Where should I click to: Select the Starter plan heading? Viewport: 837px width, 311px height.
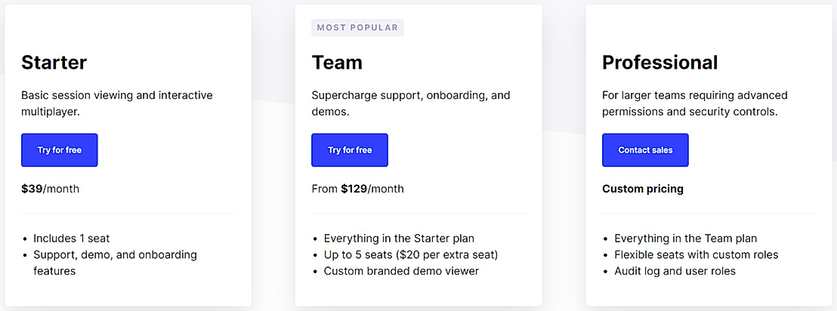tap(54, 63)
